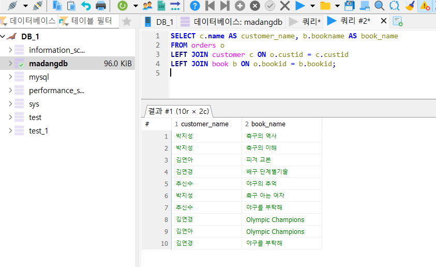This screenshot has height=267, width=436.
Task: Click the '피겨 교본' cell
Action: coord(282,160)
